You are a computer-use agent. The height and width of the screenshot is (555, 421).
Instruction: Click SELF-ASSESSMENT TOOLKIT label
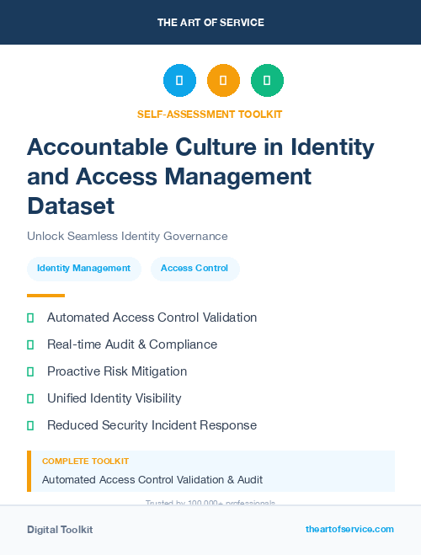click(210, 115)
